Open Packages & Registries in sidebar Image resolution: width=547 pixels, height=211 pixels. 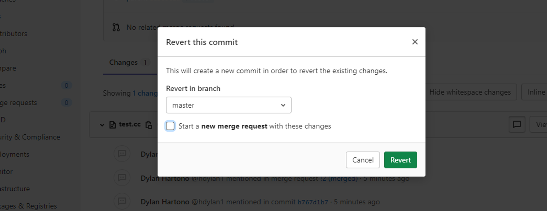tap(28, 206)
